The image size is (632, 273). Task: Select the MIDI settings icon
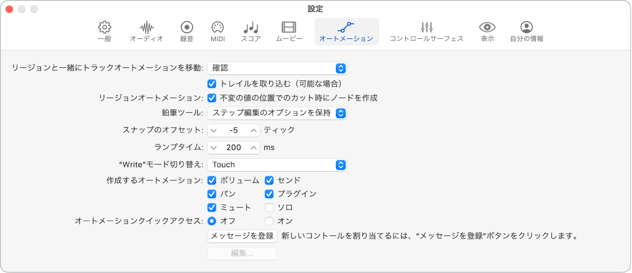pos(217,32)
